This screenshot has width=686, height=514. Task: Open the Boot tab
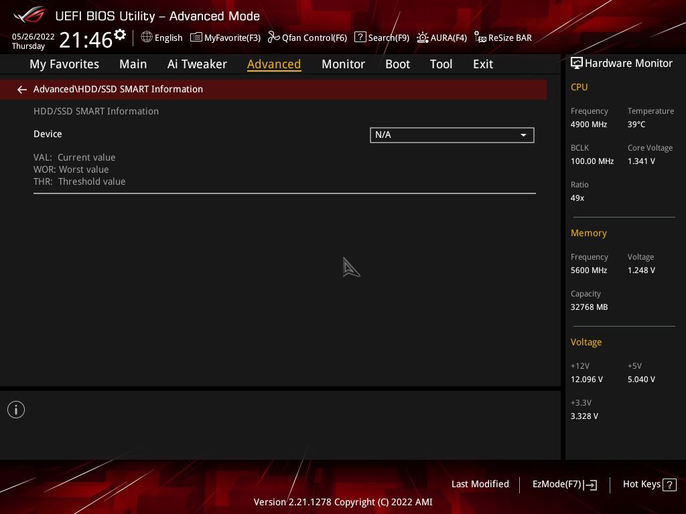397,64
